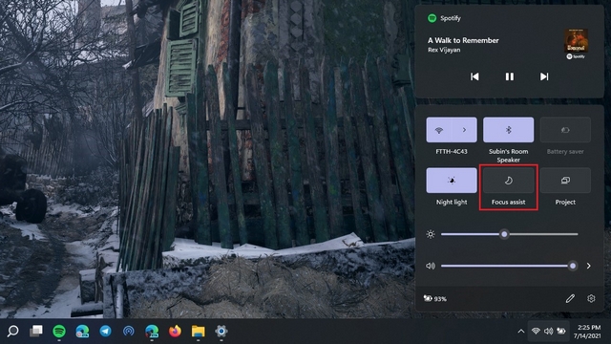This screenshot has width=611, height=344.
Task: Toggle Bluetooth Subin's Room Speaker tile
Action: pyautogui.click(x=509, y=130)
